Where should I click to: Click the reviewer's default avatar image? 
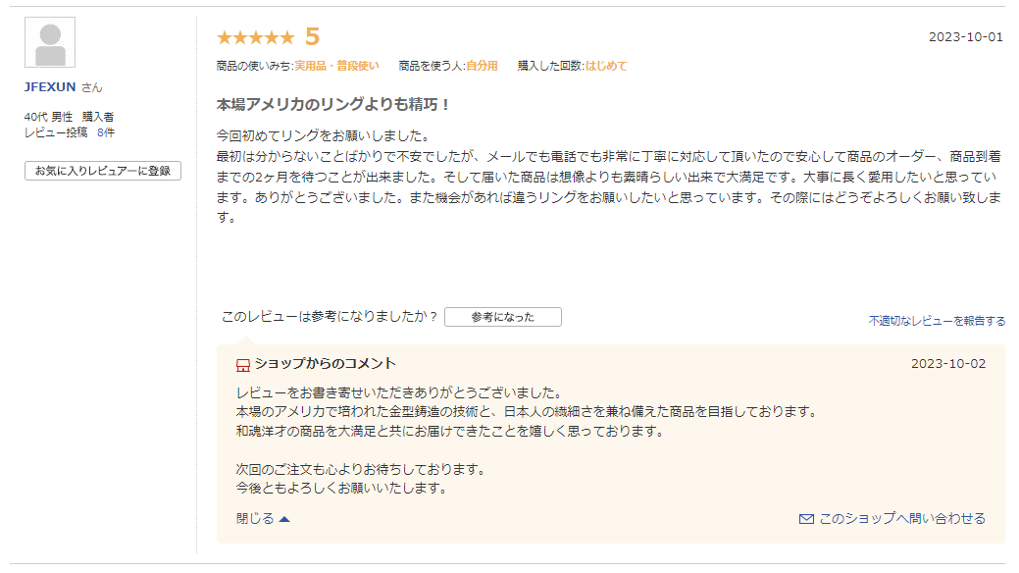50,42
